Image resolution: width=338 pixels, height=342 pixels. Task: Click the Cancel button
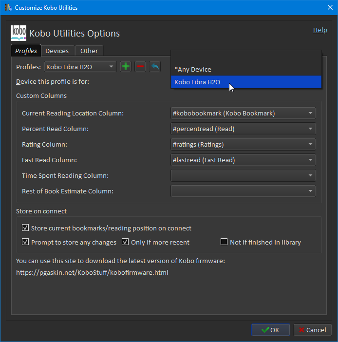313,330
